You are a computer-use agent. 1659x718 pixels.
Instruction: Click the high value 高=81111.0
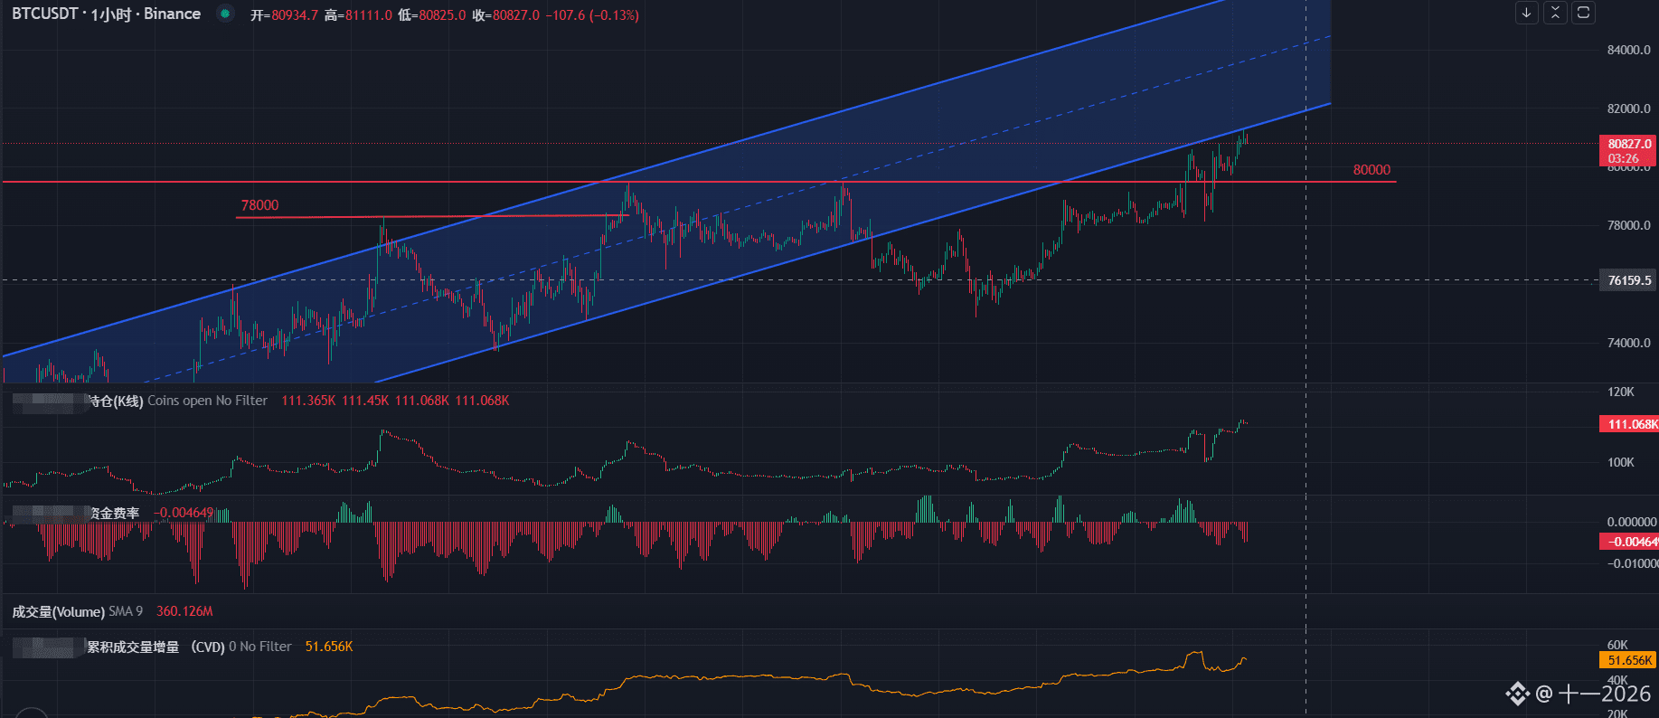click(358, 15)
